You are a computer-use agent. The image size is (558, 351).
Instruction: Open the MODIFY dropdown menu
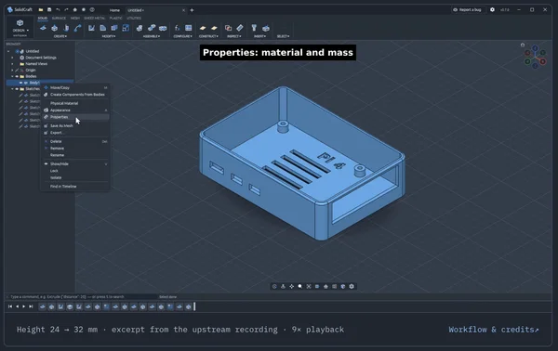coord(109,36)
